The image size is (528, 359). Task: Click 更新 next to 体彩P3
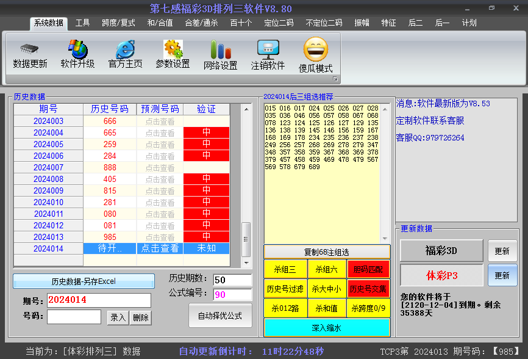(x=502, y=275)
